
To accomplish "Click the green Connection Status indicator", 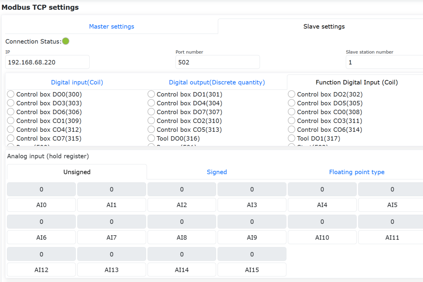I will (66, 41).
